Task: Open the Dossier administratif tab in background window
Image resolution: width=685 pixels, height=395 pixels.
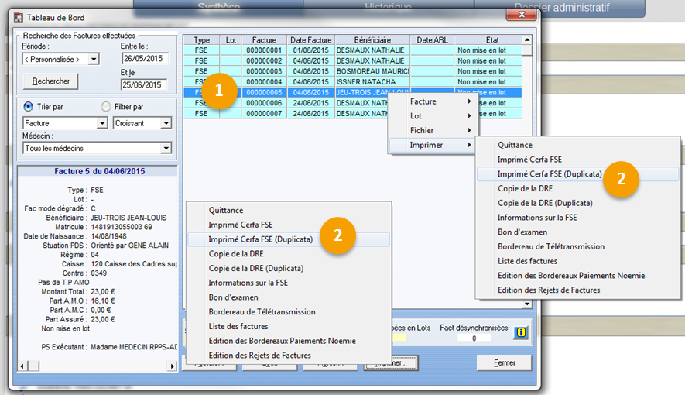Action: [560, 8]
